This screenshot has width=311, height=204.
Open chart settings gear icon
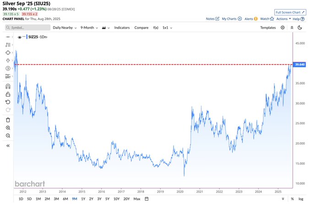coord(283,27)
